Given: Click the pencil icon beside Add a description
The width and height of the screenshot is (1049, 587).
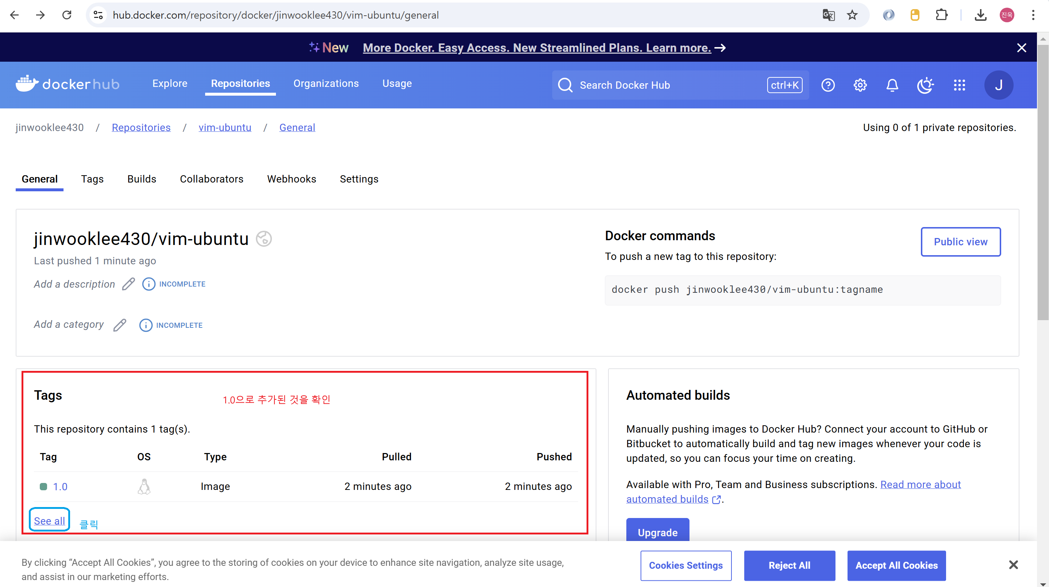Looking at the screenshot, I should [128, 284].
